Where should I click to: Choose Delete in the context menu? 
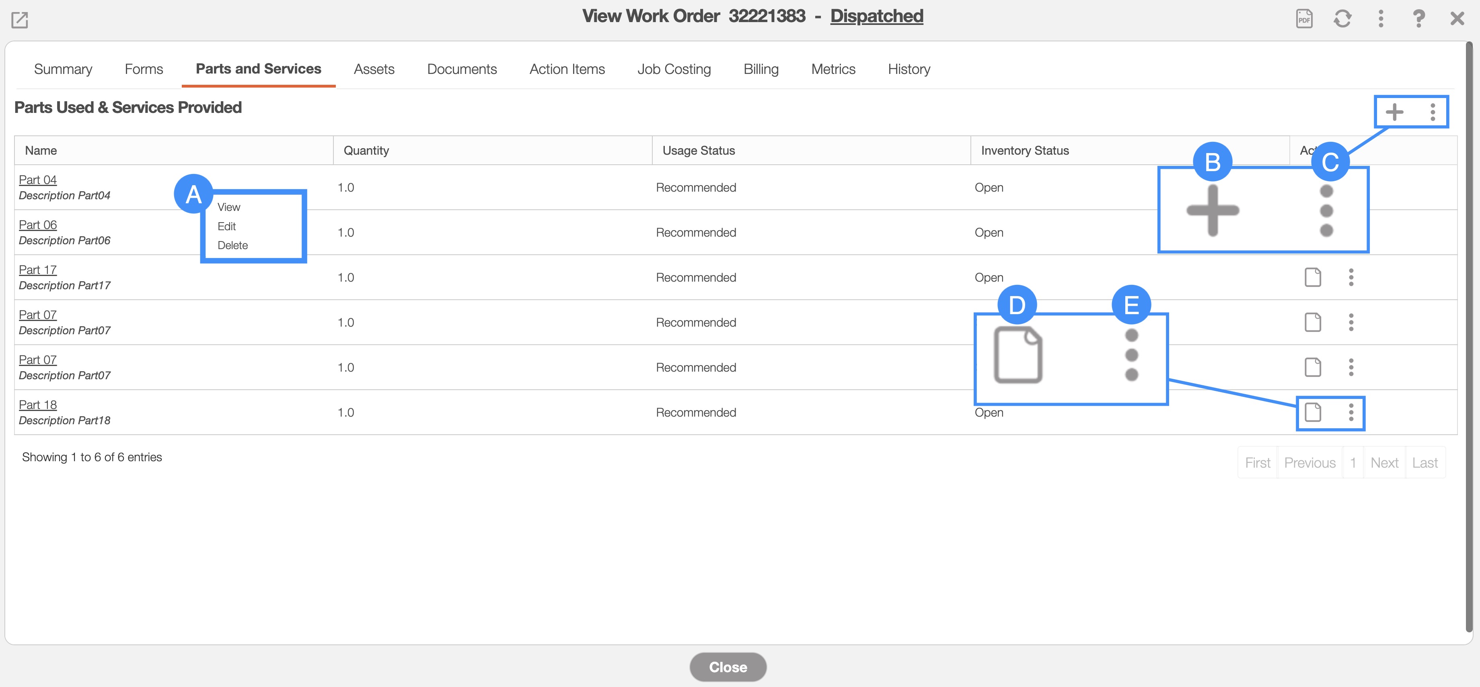pyautogui.click(x=233, y=245)
